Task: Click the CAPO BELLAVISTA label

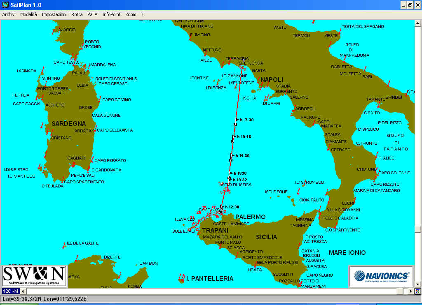Action: (115, 130)
